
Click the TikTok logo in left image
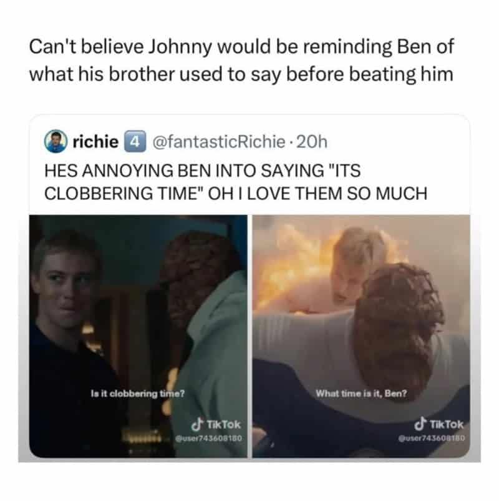[x=216, y=424]
